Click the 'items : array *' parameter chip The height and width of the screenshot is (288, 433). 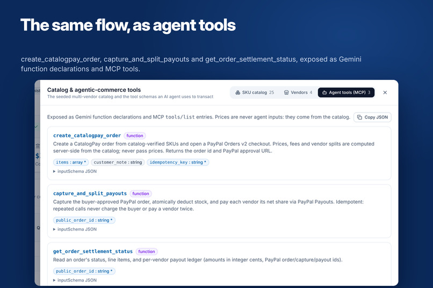click(71, 163)
